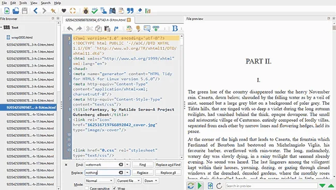The width and height of the screenshot is (336, 190).
Task: Click the black heart icon
Action: tap(64, 11)
